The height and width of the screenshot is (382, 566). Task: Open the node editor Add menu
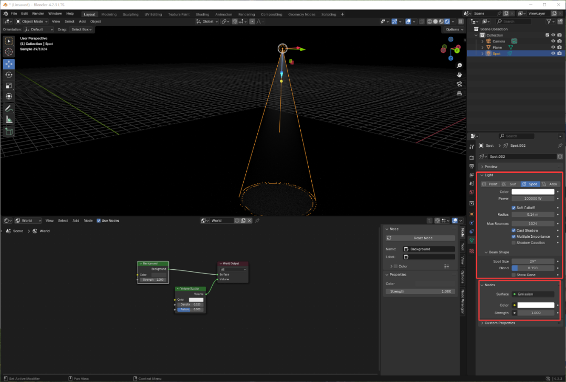[76, 221]
